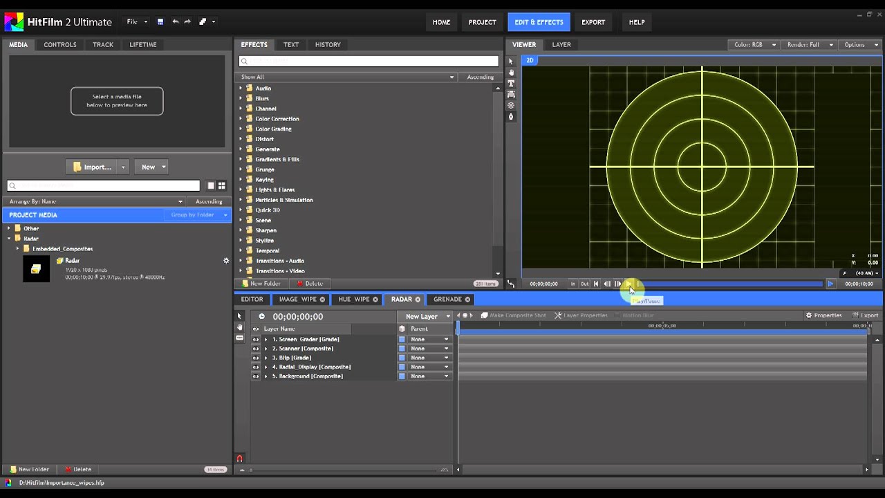Click the save icon in title bar
The image size is (885, 498).
(x=160, y=22)
